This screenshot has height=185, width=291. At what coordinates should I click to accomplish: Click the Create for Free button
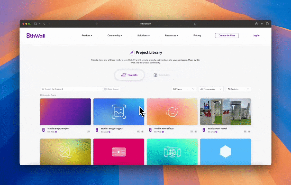click(x=227, y=35)
